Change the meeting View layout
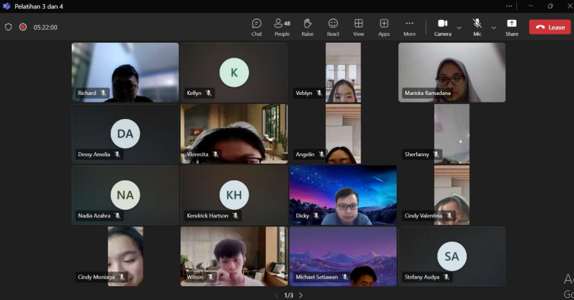574x300 pixels. pos(358,27)
